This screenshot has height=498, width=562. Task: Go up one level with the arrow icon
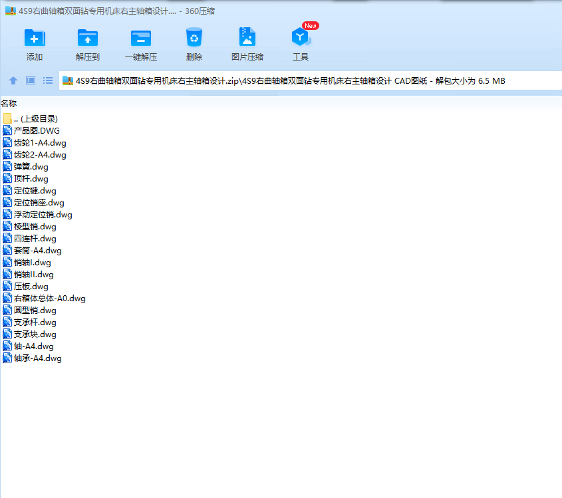click(13, 80)
